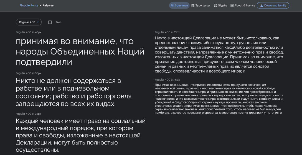This screenshot has width=302, height=155.
Task: Click the Specimen tab icon
Action: tap(172, 6)
